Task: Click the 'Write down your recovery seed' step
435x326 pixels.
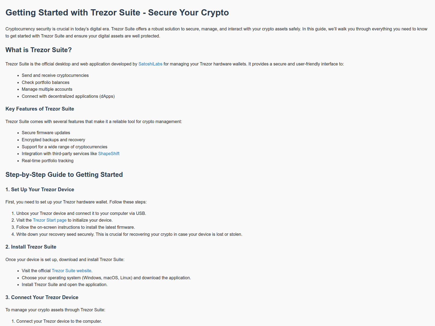Action: (129, 234)
